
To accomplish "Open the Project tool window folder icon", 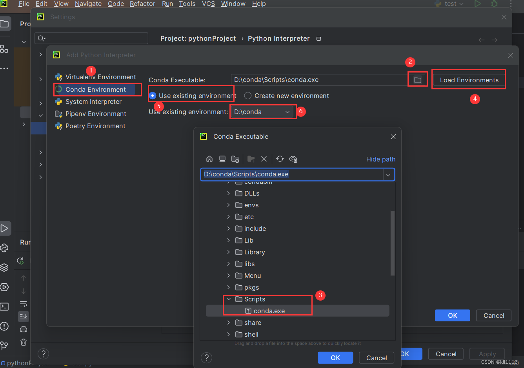I will point(4,24).
